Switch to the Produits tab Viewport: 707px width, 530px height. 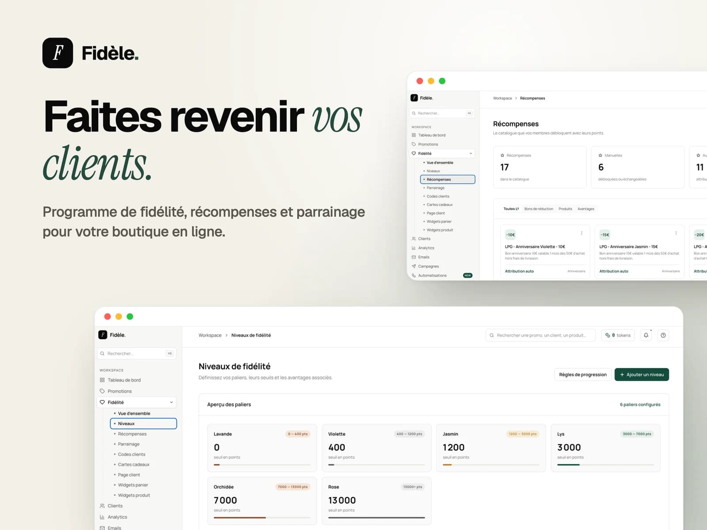click(x=565, y=209)
